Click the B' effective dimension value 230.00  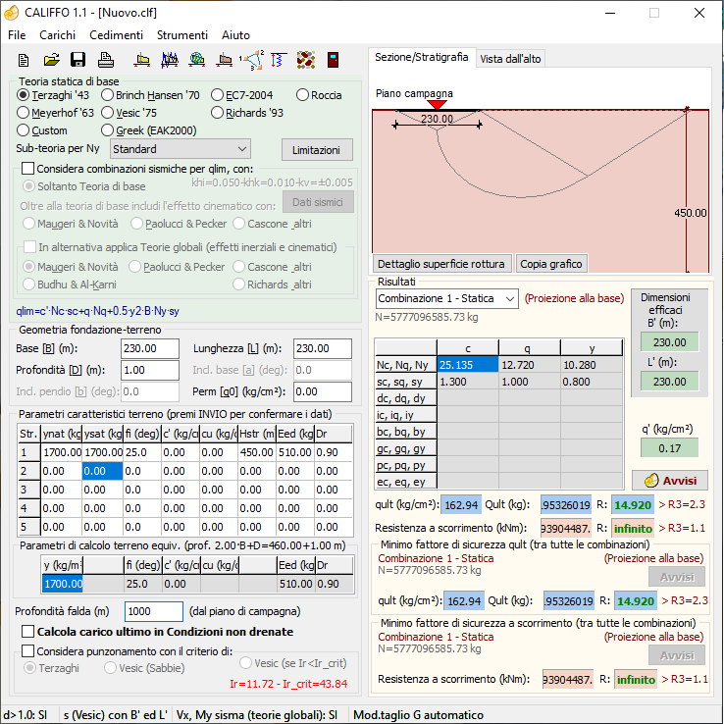coord(669,342)
